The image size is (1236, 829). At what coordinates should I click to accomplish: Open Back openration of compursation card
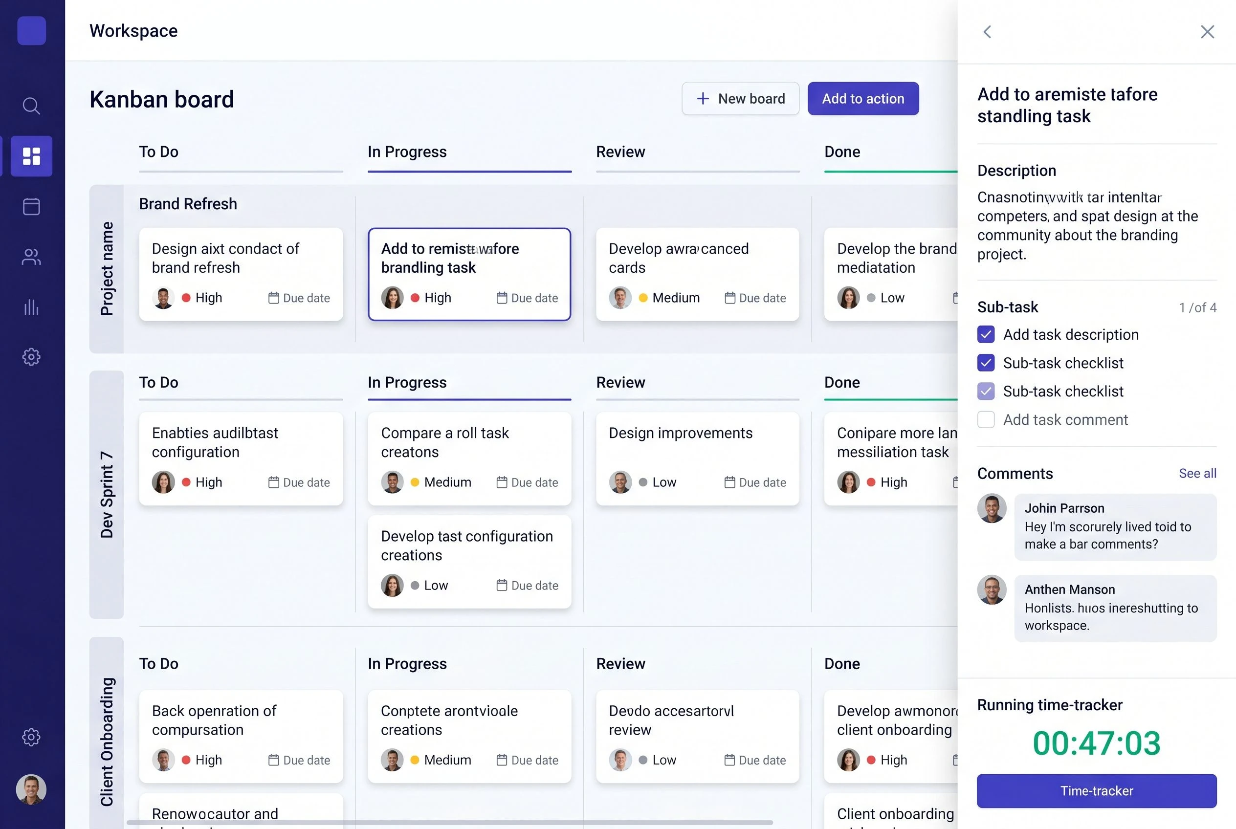point(241,736)
